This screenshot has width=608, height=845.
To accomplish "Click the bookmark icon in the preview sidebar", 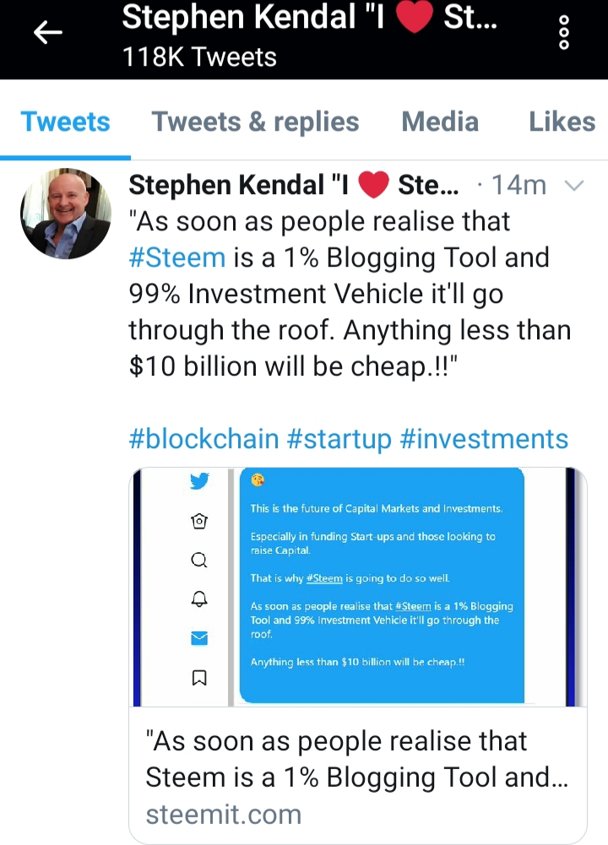I will 199,677.
